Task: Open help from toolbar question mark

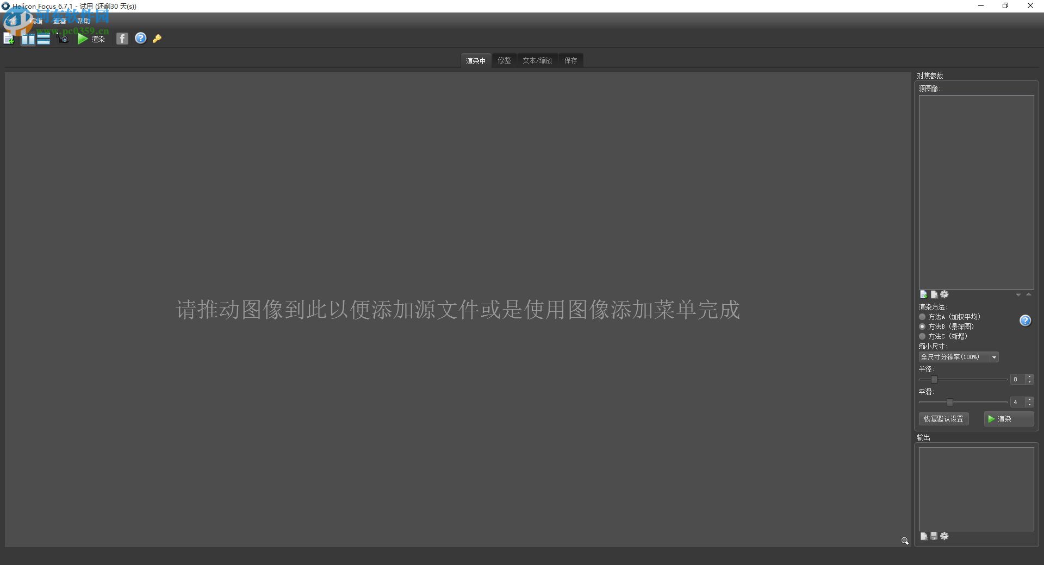Action: [x=141, y=38]
